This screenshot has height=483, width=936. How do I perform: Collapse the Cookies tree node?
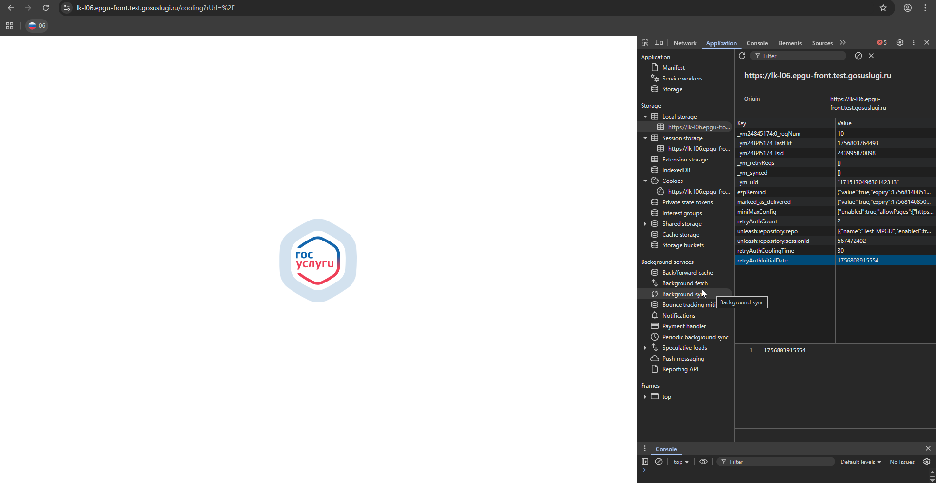point(645,181)
